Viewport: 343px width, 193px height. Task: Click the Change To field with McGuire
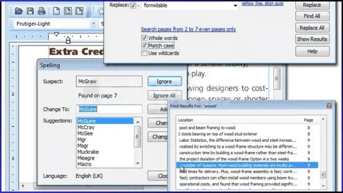click(x=109, y=109)
